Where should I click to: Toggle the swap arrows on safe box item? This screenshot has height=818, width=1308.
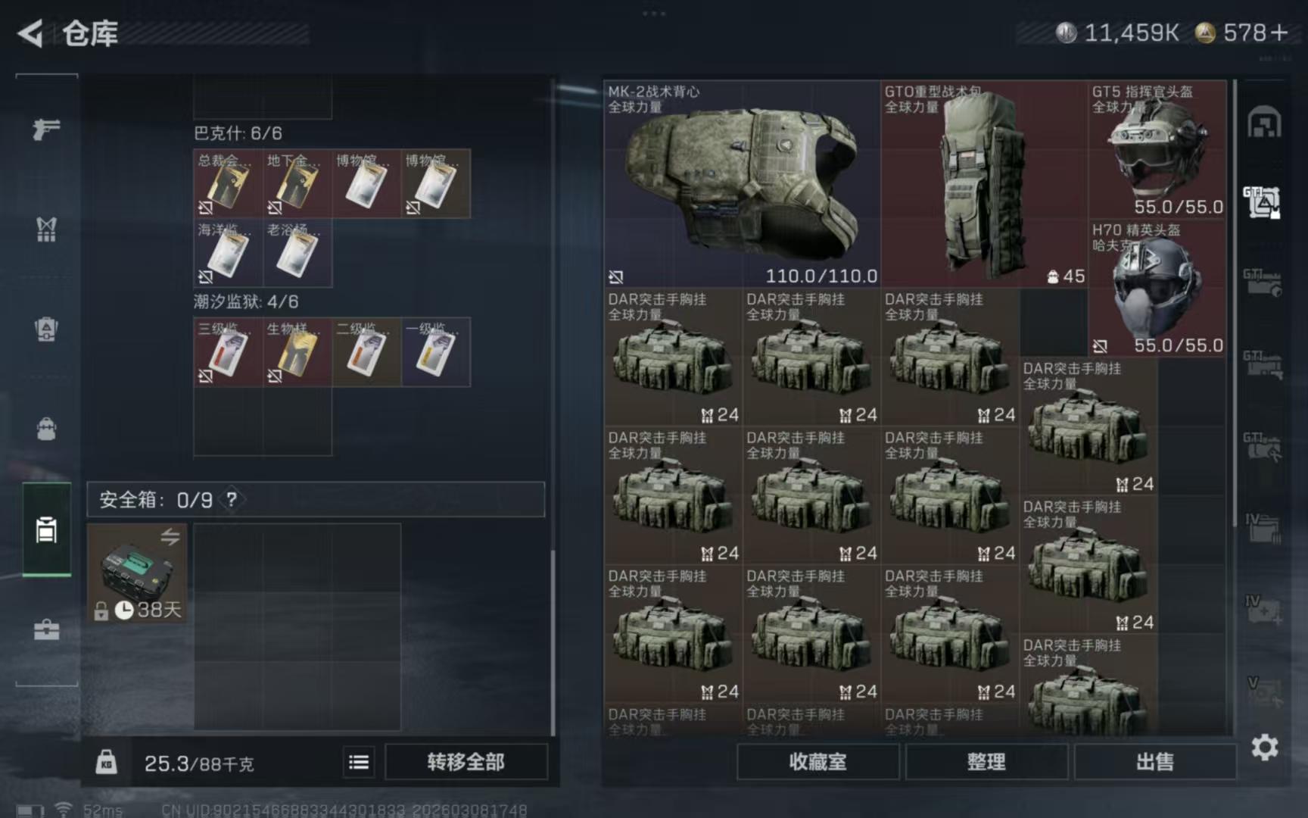[170, 537]
